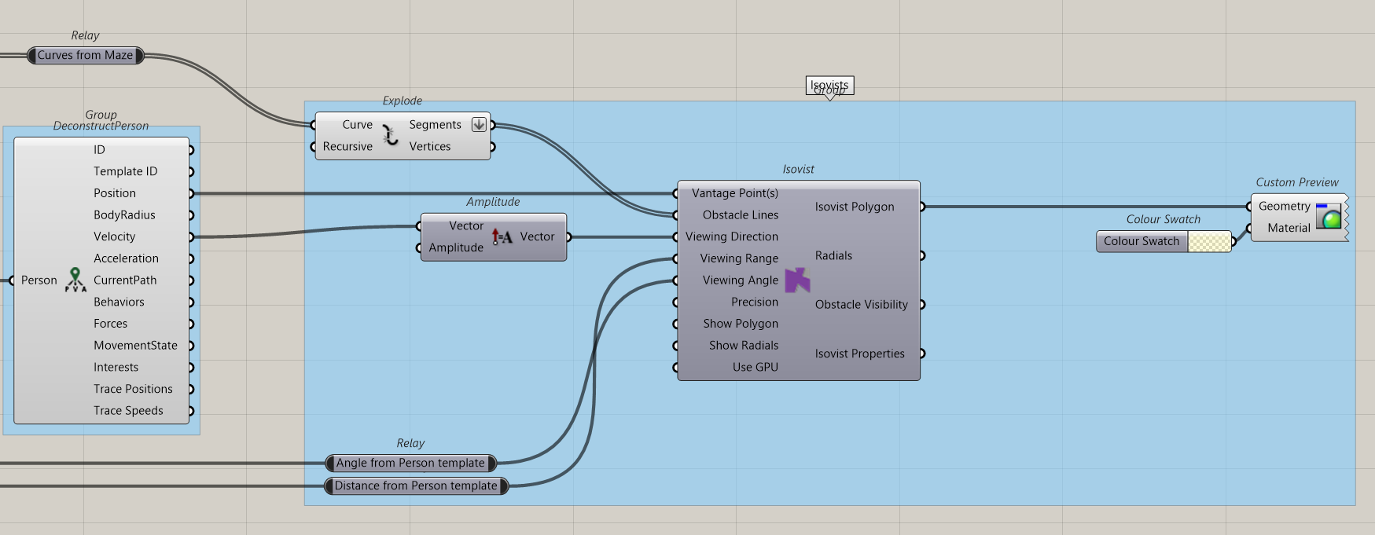Click the Isovist Polygon output grip

[x=922, y=207]
